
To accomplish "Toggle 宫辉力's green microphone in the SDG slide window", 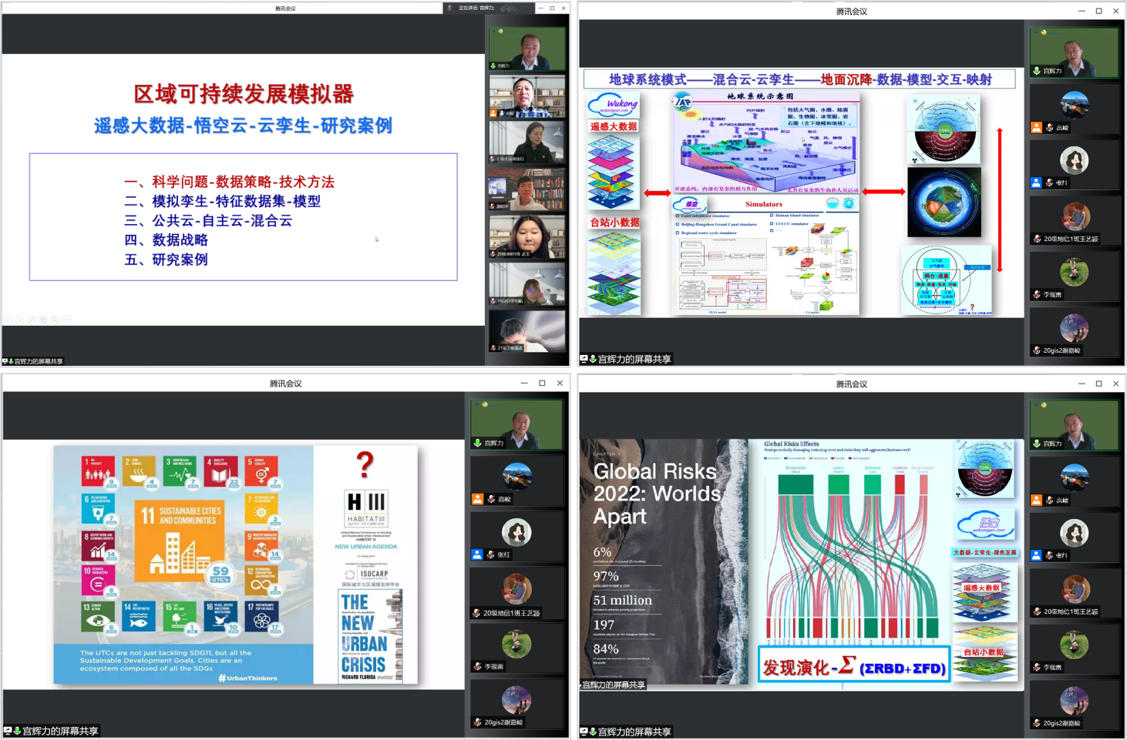I will click(x=478, y=443).
